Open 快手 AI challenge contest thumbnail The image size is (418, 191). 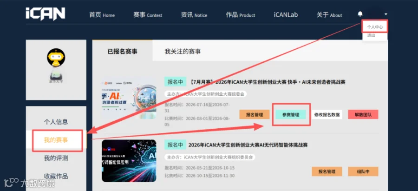pyautogui.click(x=129, y=98)
